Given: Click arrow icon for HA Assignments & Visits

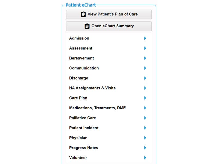Looking at the screenshot, I should [145, 88].
